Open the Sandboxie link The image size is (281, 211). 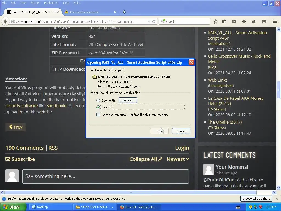57,105
